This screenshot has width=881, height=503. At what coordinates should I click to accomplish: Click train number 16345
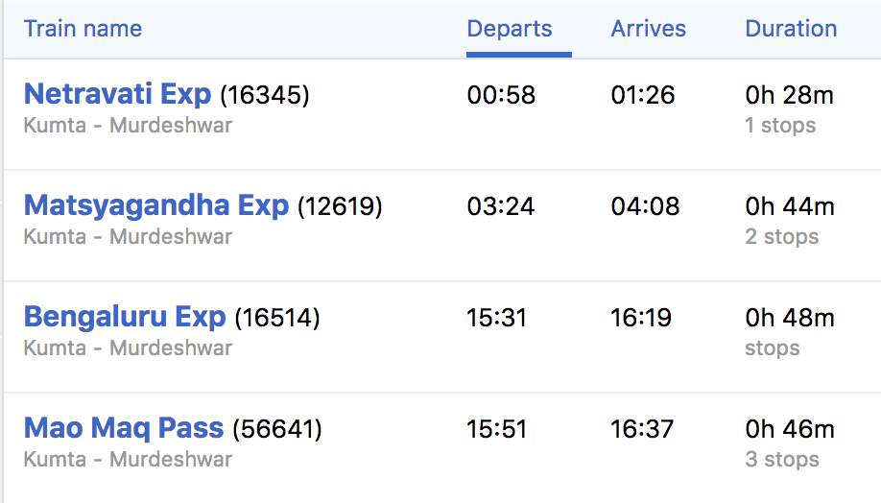(265, 95)
